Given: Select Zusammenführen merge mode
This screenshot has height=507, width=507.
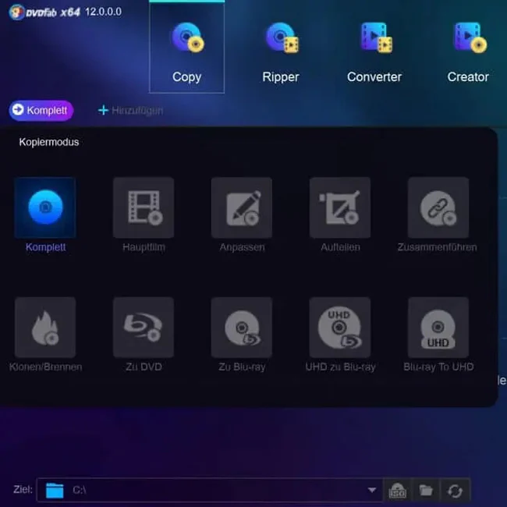Looking at the screenshot, I should click(x=438, y=207).
